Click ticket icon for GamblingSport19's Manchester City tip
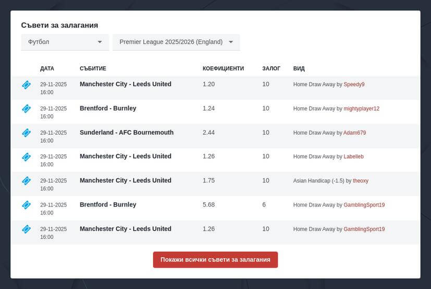431x289 pixels. click(x=26, y=229)
